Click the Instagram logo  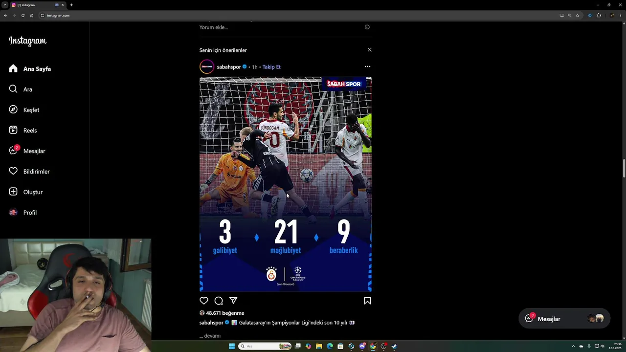click(x=27, y=42)
